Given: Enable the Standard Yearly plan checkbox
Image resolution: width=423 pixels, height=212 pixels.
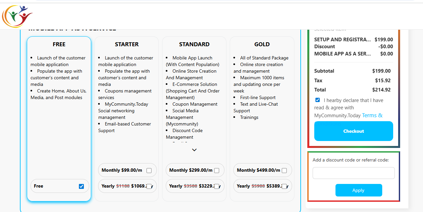Looking at the screenshot, I should click(x=216, y=186).
